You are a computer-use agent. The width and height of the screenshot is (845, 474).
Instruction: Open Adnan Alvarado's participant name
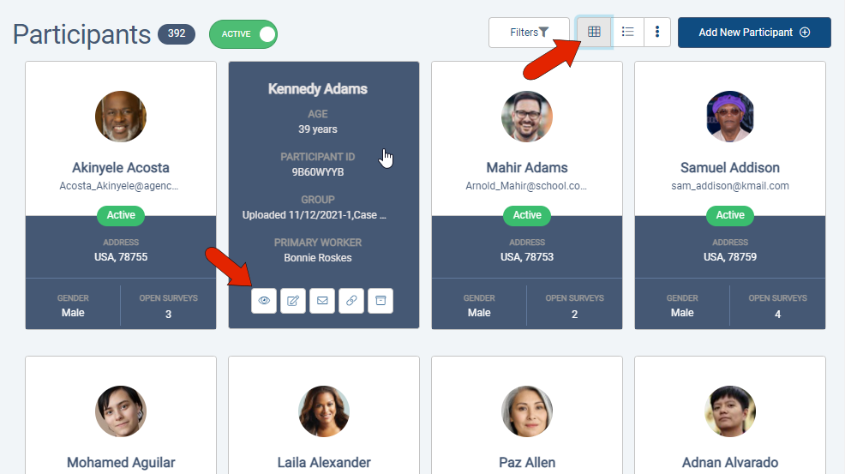pyautogui.click(x=729, y=463)
